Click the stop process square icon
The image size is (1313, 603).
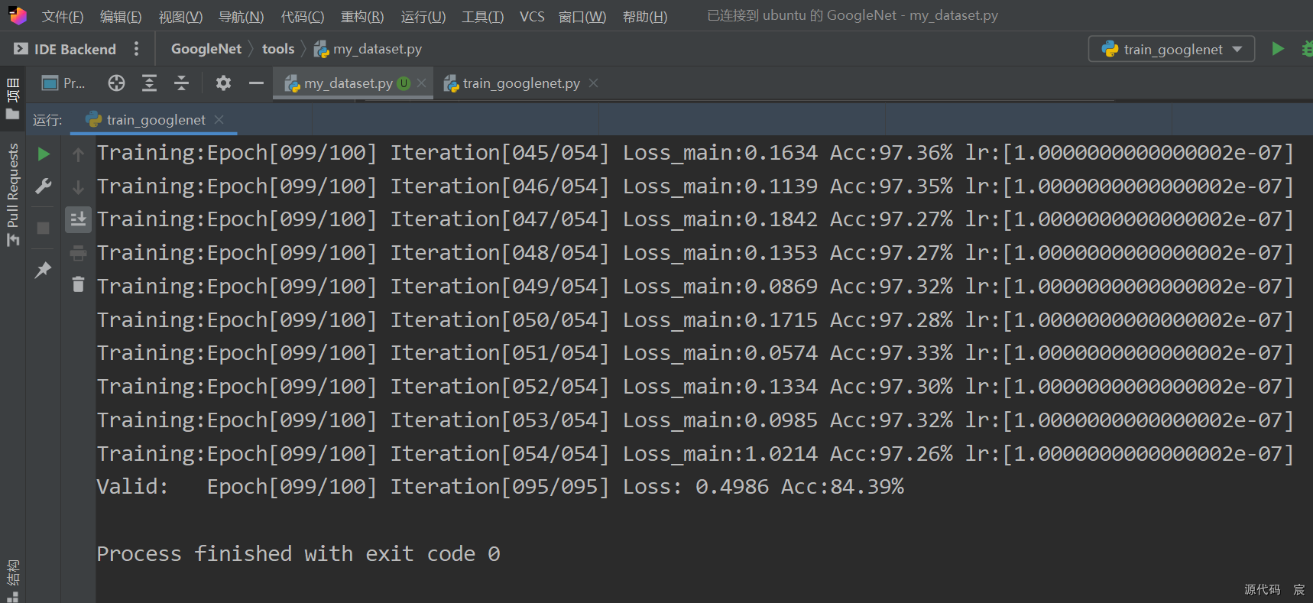coord(44,229)
